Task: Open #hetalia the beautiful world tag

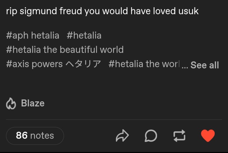Action: [65, 50]
